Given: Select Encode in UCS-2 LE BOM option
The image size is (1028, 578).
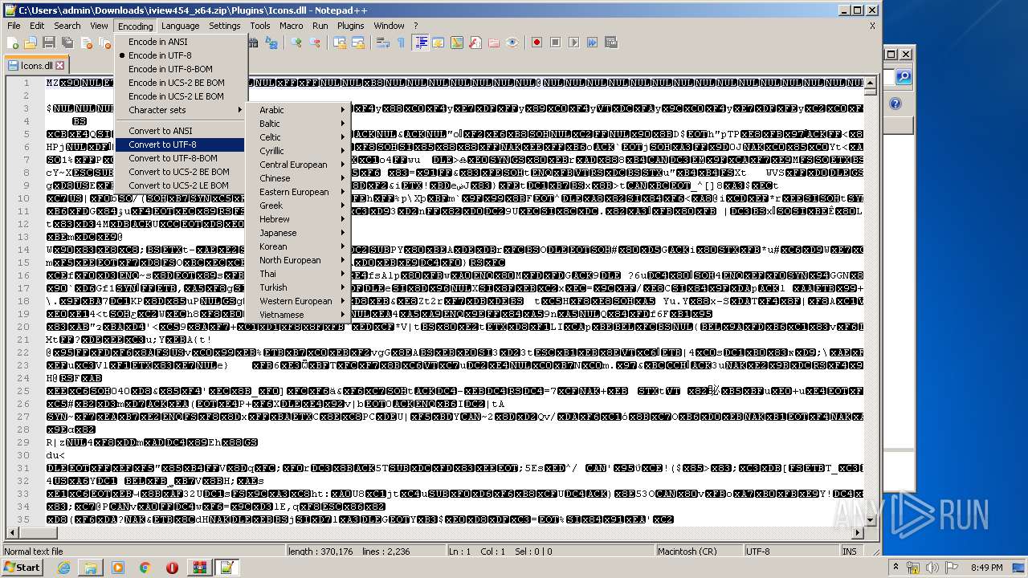Looking at the screenshot, I should [x=181, y=96].
